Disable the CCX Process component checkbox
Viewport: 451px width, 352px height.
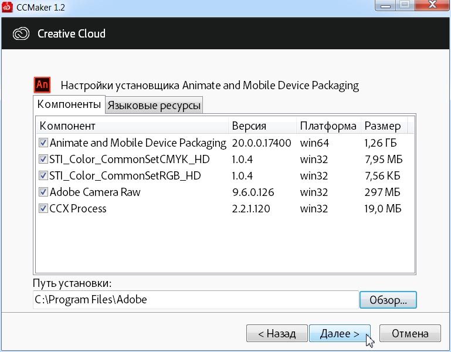43,208
